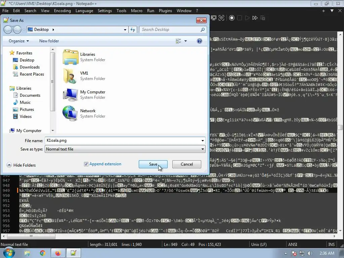Click the volume speaker tray icon
Viewport: 344px width, 258px height.
[310, 253]
